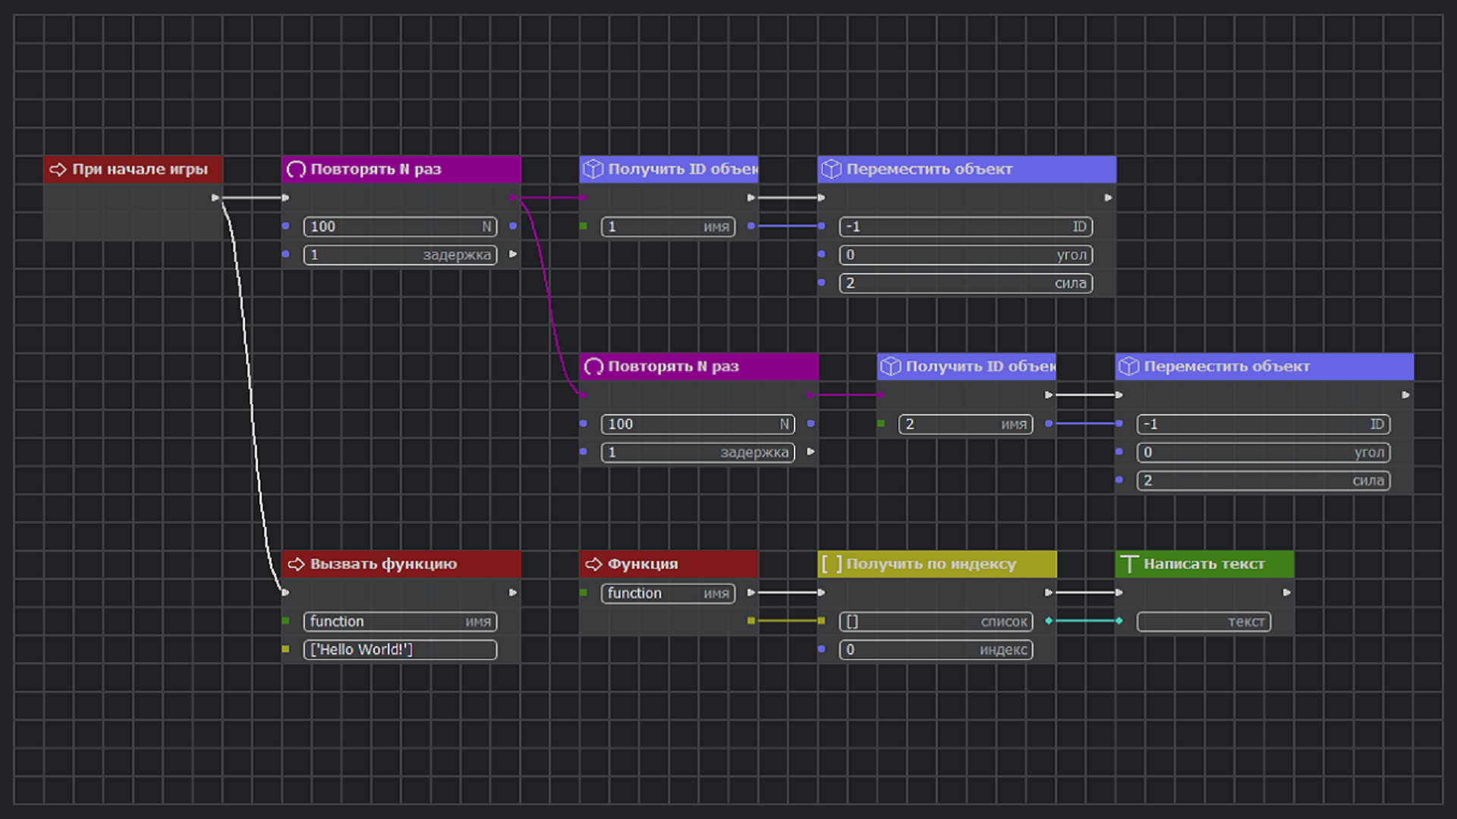
Task: Click the ID field in the first 'Переместить объект'
Action: [966, 227]
